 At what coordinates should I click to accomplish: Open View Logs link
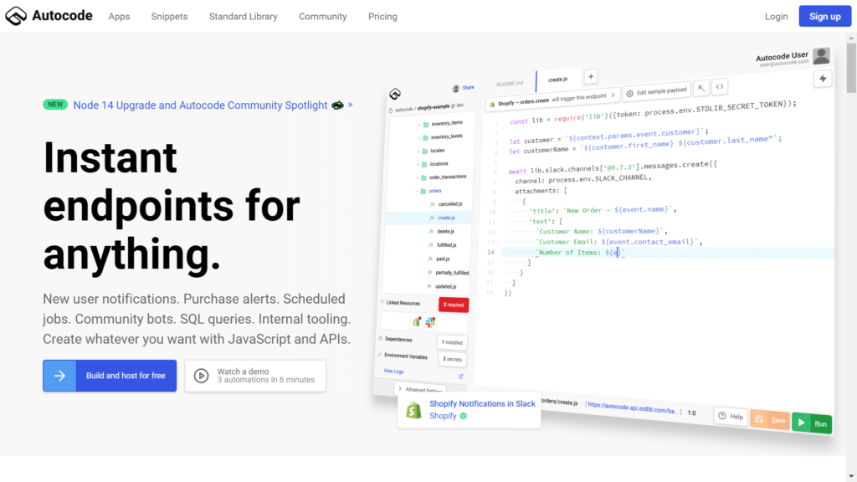[x=393, y=371]
